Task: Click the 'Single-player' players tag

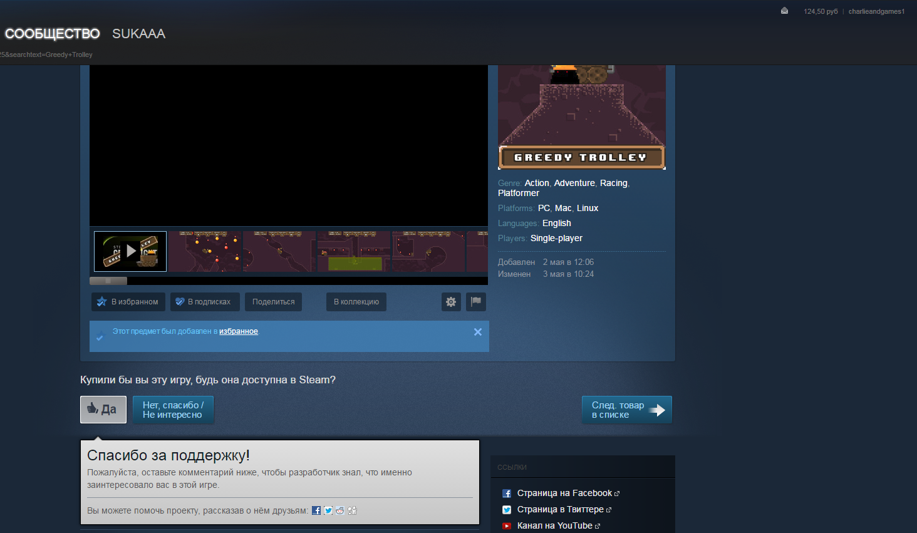Action: (556, 238)
